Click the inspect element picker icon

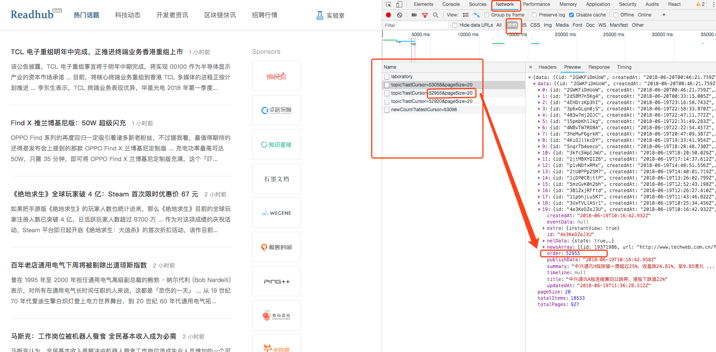pos(388,4)
